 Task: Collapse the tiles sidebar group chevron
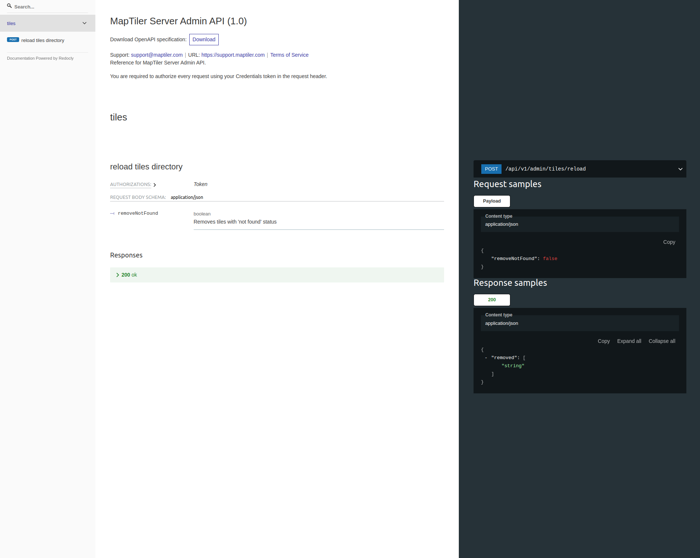click(84, 23)
